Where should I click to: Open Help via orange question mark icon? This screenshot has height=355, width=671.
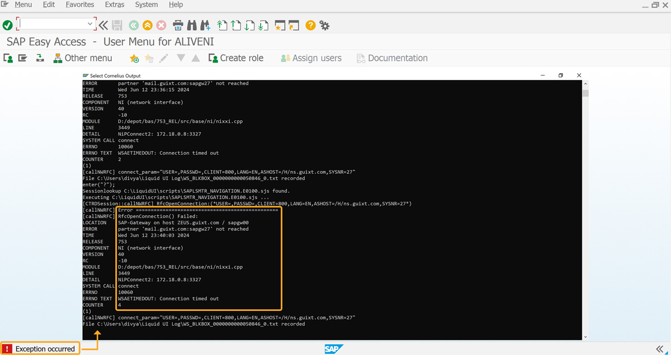point(310,25)
